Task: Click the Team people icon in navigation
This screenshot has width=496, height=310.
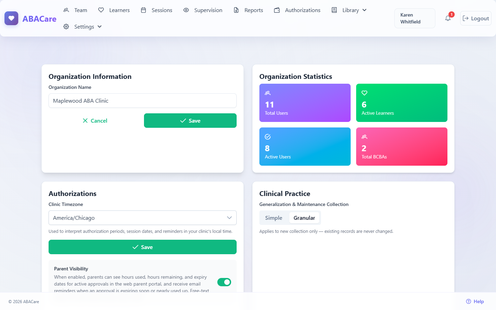Action: [x=66, y=10]
